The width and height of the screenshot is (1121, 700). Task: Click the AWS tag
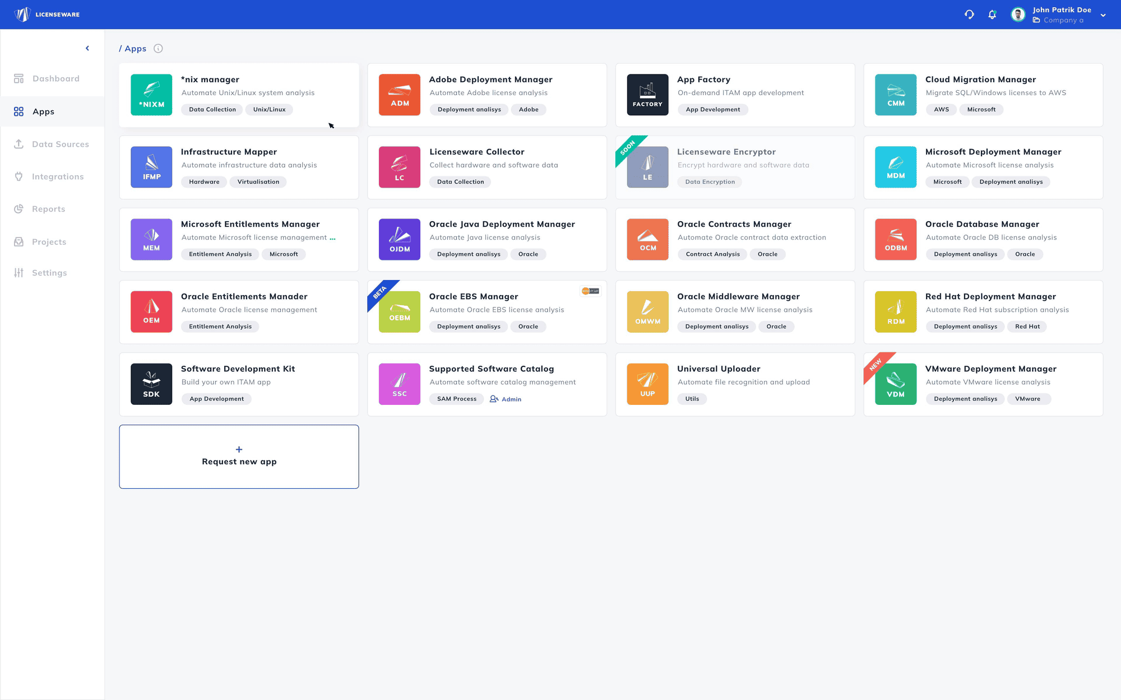941,110
